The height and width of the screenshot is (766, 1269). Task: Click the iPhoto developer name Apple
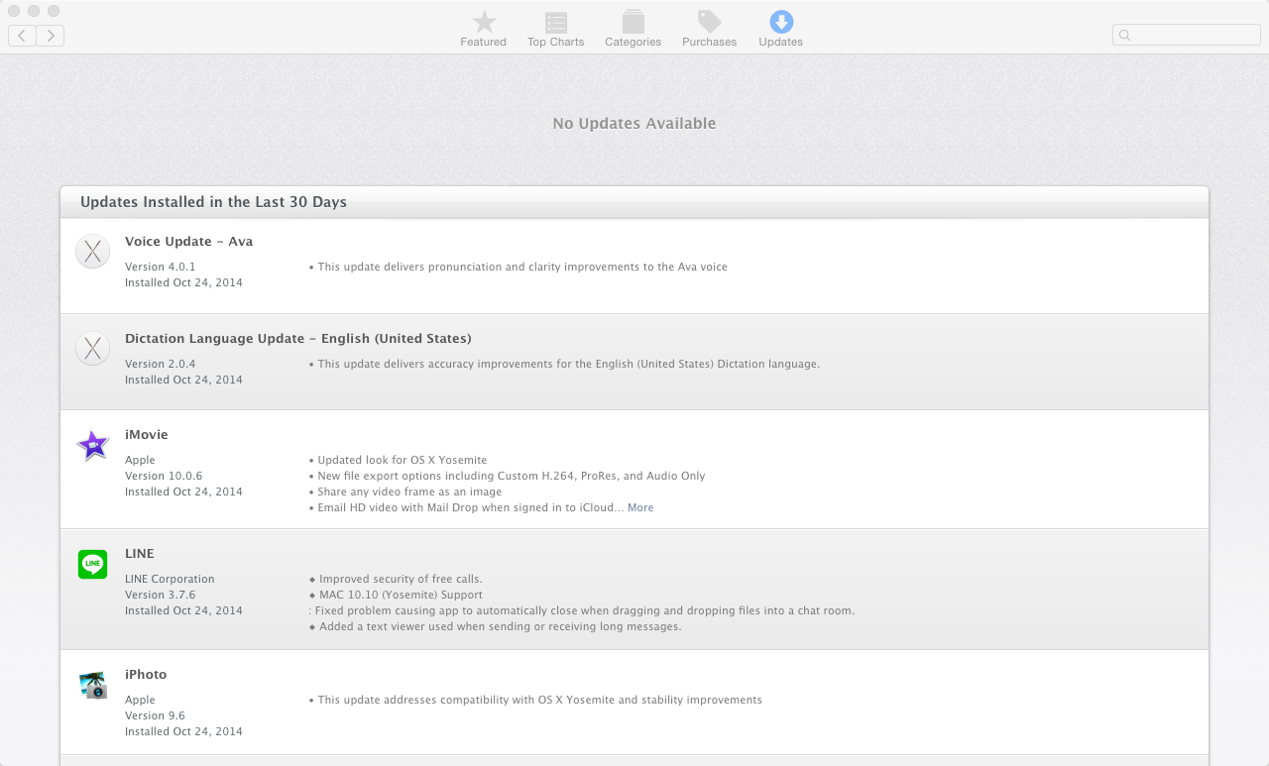pyautogui.click(x=140, y=701)
